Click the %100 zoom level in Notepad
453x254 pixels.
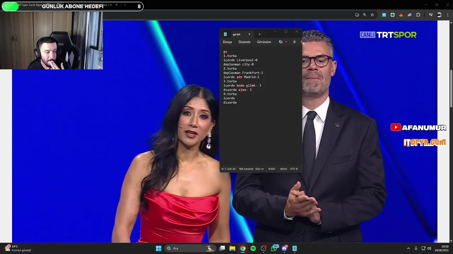pos(271,169)
